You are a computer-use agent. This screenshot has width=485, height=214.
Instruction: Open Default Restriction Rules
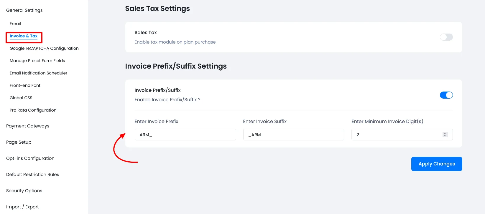click(32, 175)
